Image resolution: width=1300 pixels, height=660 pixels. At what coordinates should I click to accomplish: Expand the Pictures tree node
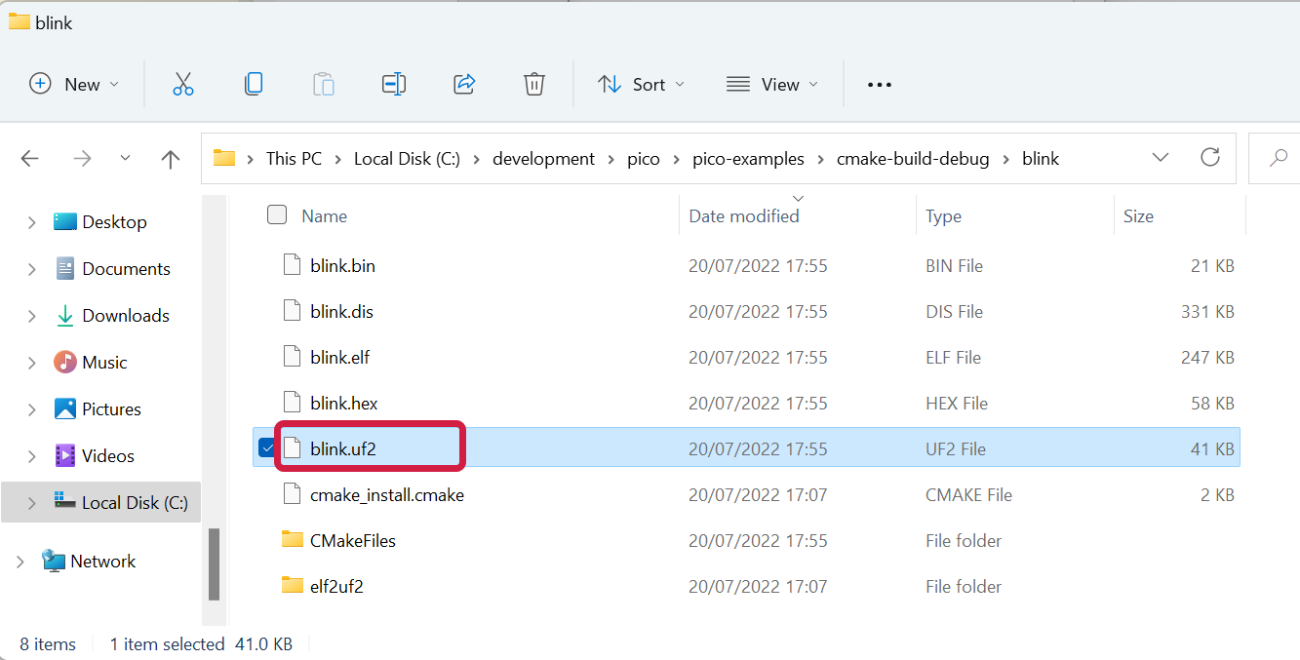coord(31,409)
